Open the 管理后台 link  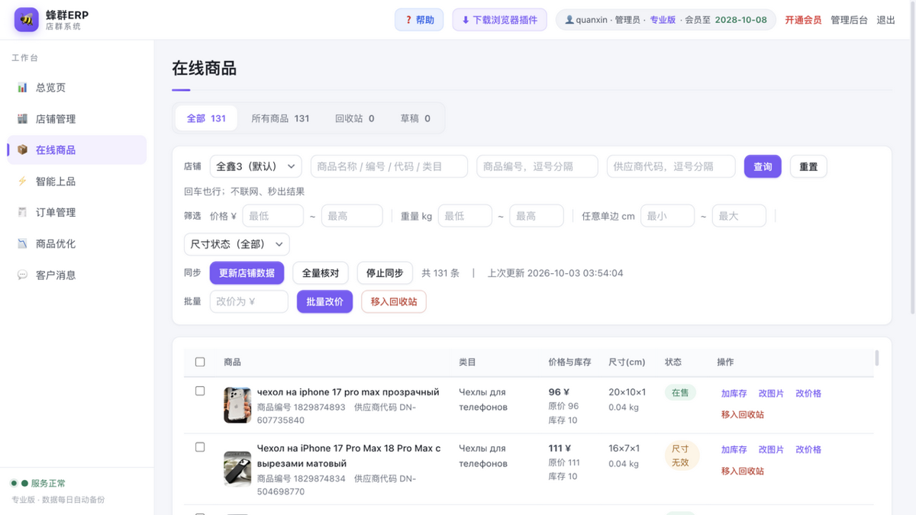click(849, 20)
